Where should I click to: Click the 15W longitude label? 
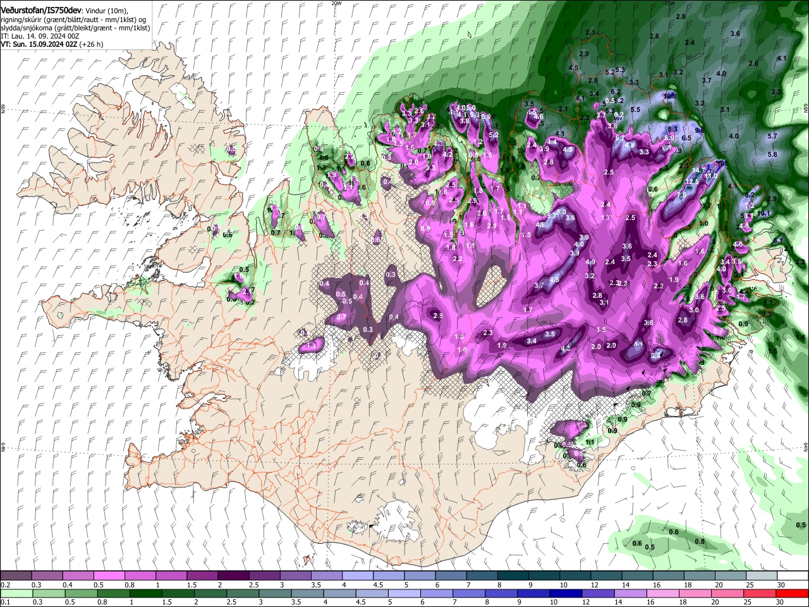tap(669, 3)
